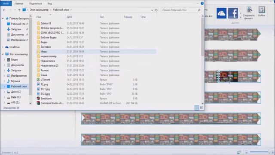Viewport: 275px width, 155px height.
Task: Click the search box Поиск: Рабочий стол
Action: pos(179,10)
